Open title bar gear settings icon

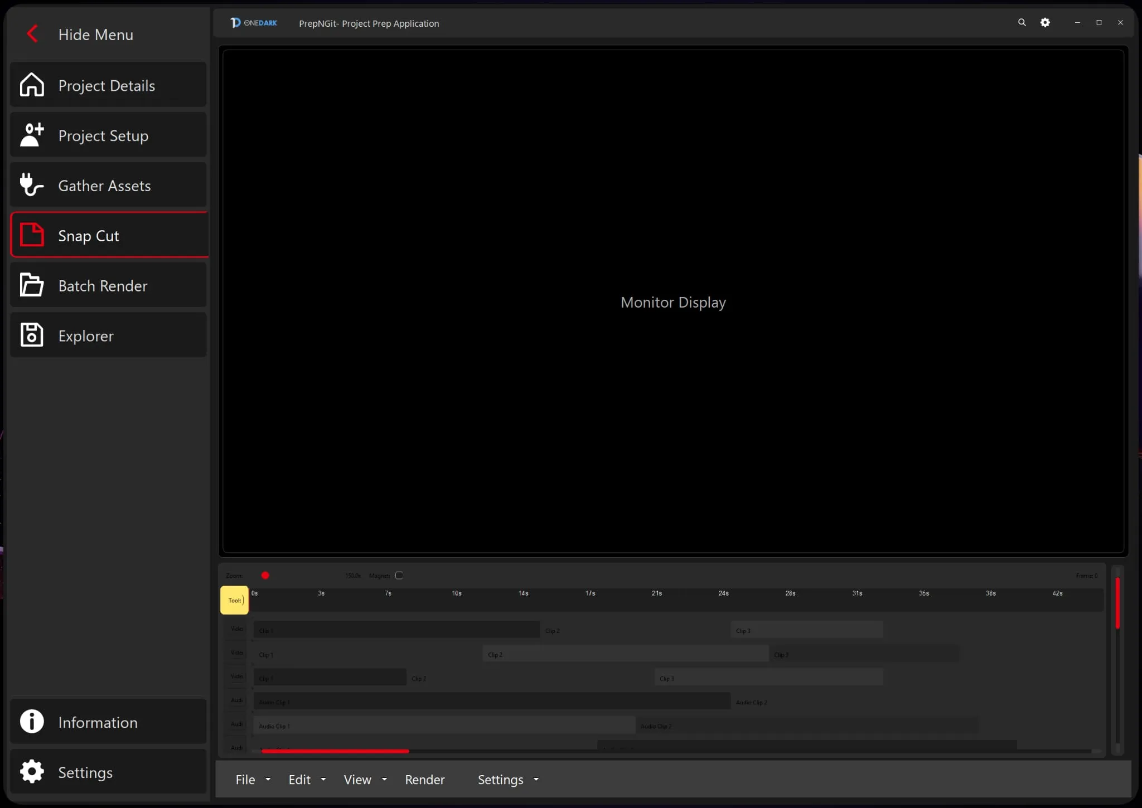click(x=1045, y=22)
